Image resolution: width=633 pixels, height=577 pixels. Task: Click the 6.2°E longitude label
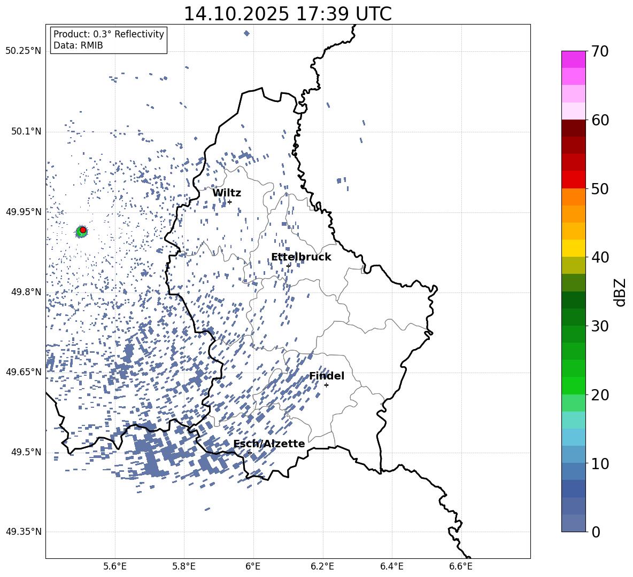[322, 566]
